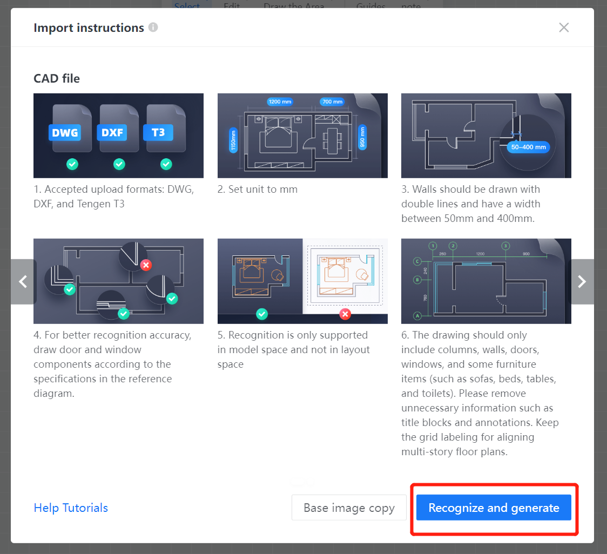Click the DWG DXF T3 formats thumbnail
Image resolution: width=607 pixels, height=554 pixels.
[118, 136]
